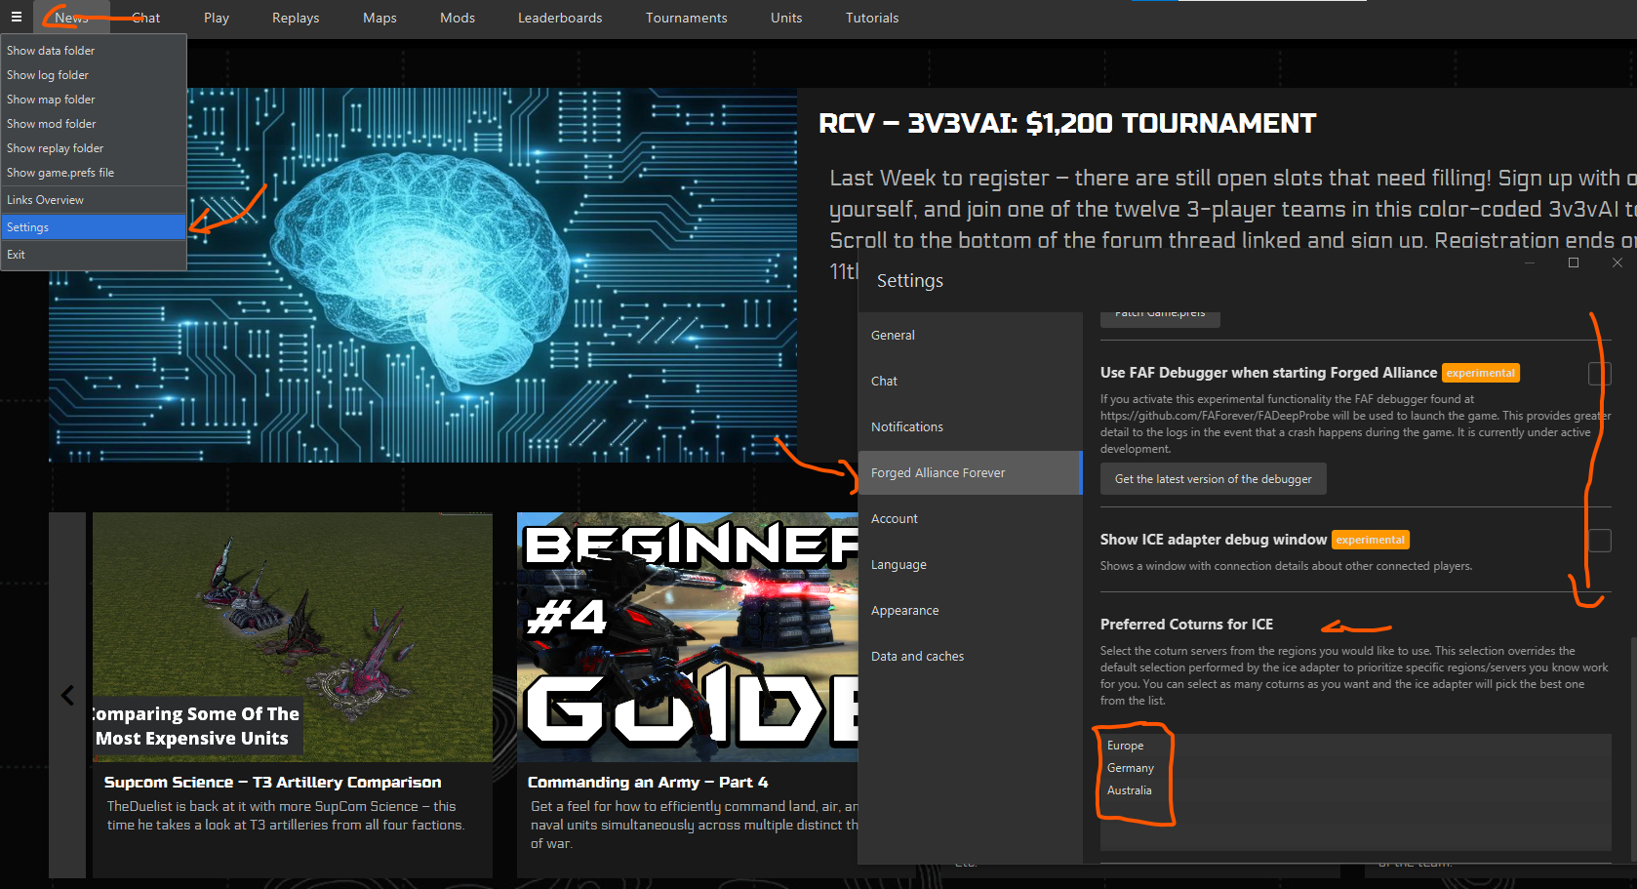Viewport: 1637px width, 889px height.
Task: Open the Mods tab
Action: tap(458, 18)
